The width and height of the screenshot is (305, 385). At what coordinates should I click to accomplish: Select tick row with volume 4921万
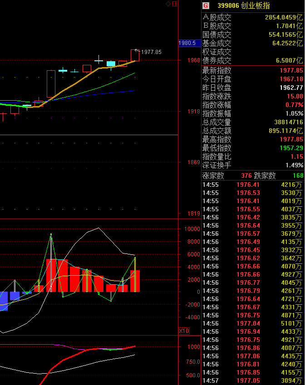coord(252,340)
